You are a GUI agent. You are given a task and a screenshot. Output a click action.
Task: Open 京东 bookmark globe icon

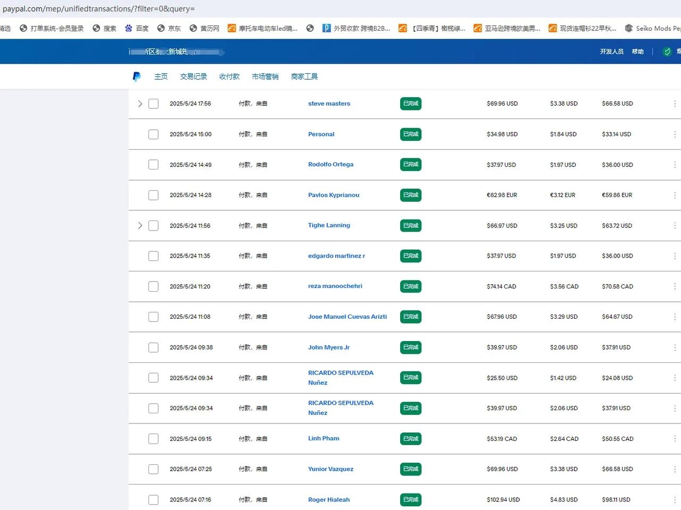(161, 28)
